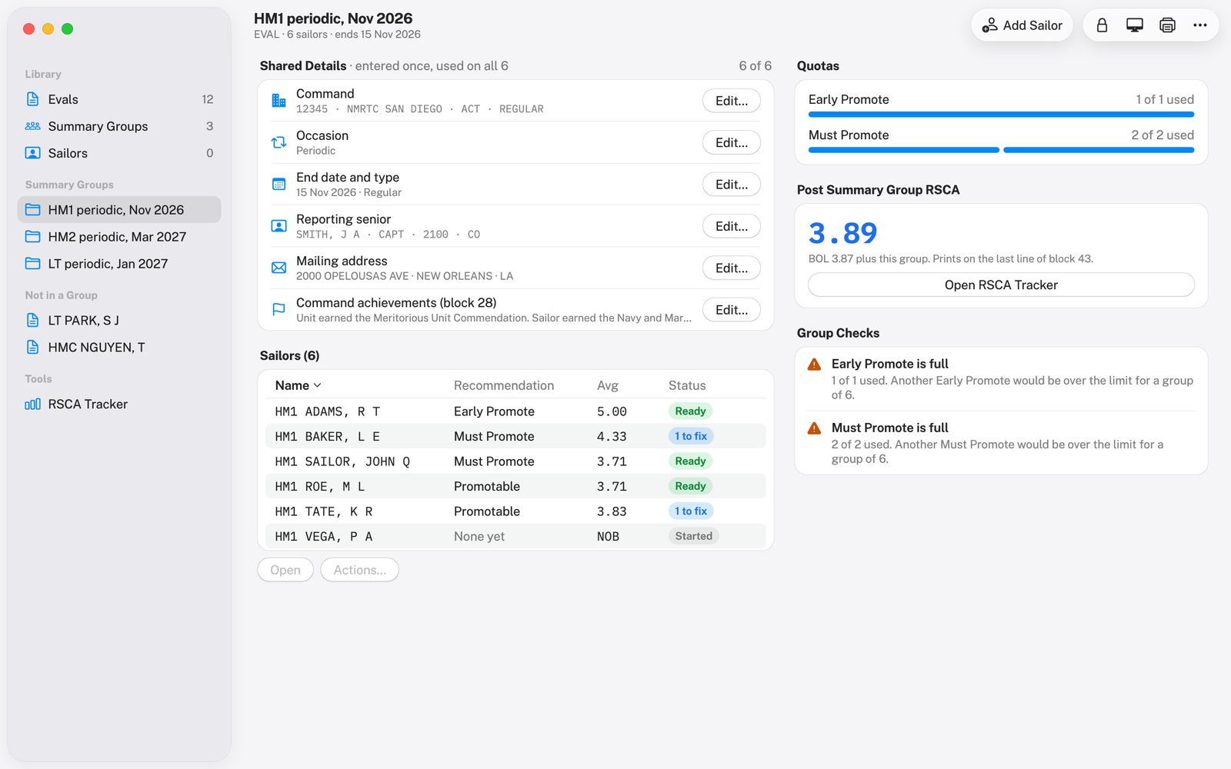Open the Actions... dropdown button
This screenshot has height=769, width=1231.
click(x=359, y=570)
